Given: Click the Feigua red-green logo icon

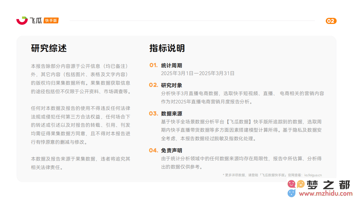Looking at the screenshot, I should pyautogui.click(x=22, y=21).
